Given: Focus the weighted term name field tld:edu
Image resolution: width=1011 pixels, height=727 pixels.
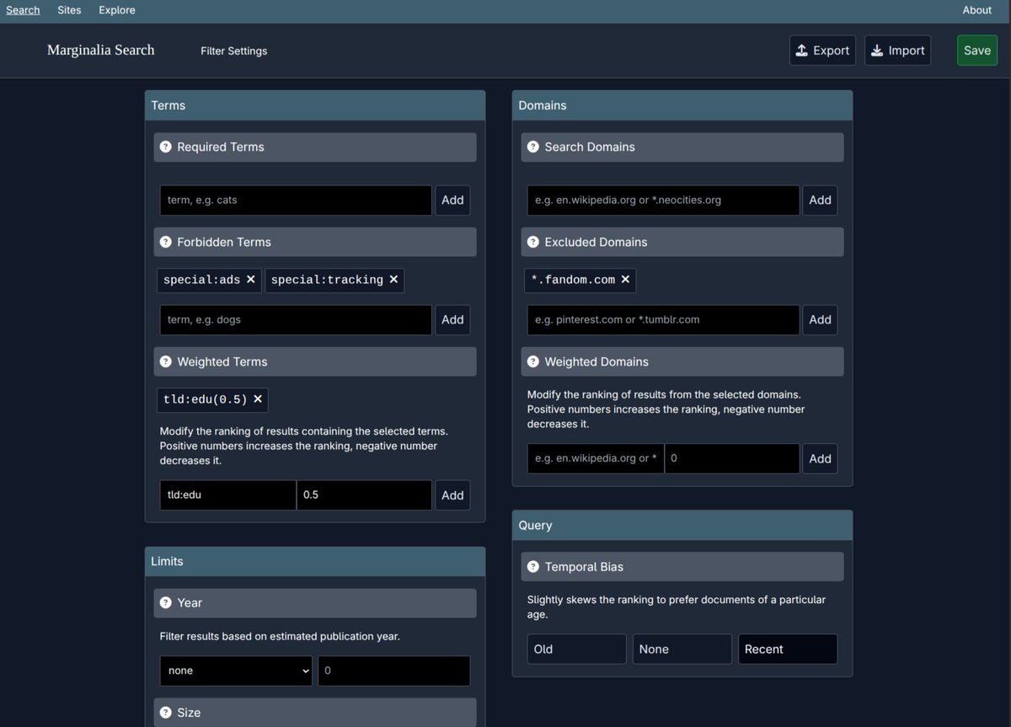Looking at the screenshot, I should tap(227, 495).
